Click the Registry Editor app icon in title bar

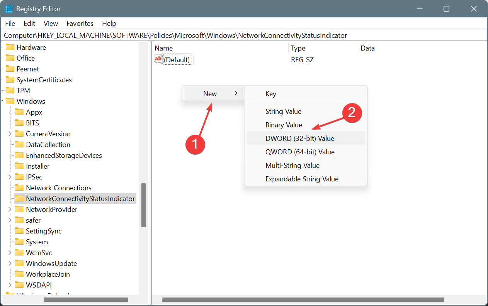point(9,8)
